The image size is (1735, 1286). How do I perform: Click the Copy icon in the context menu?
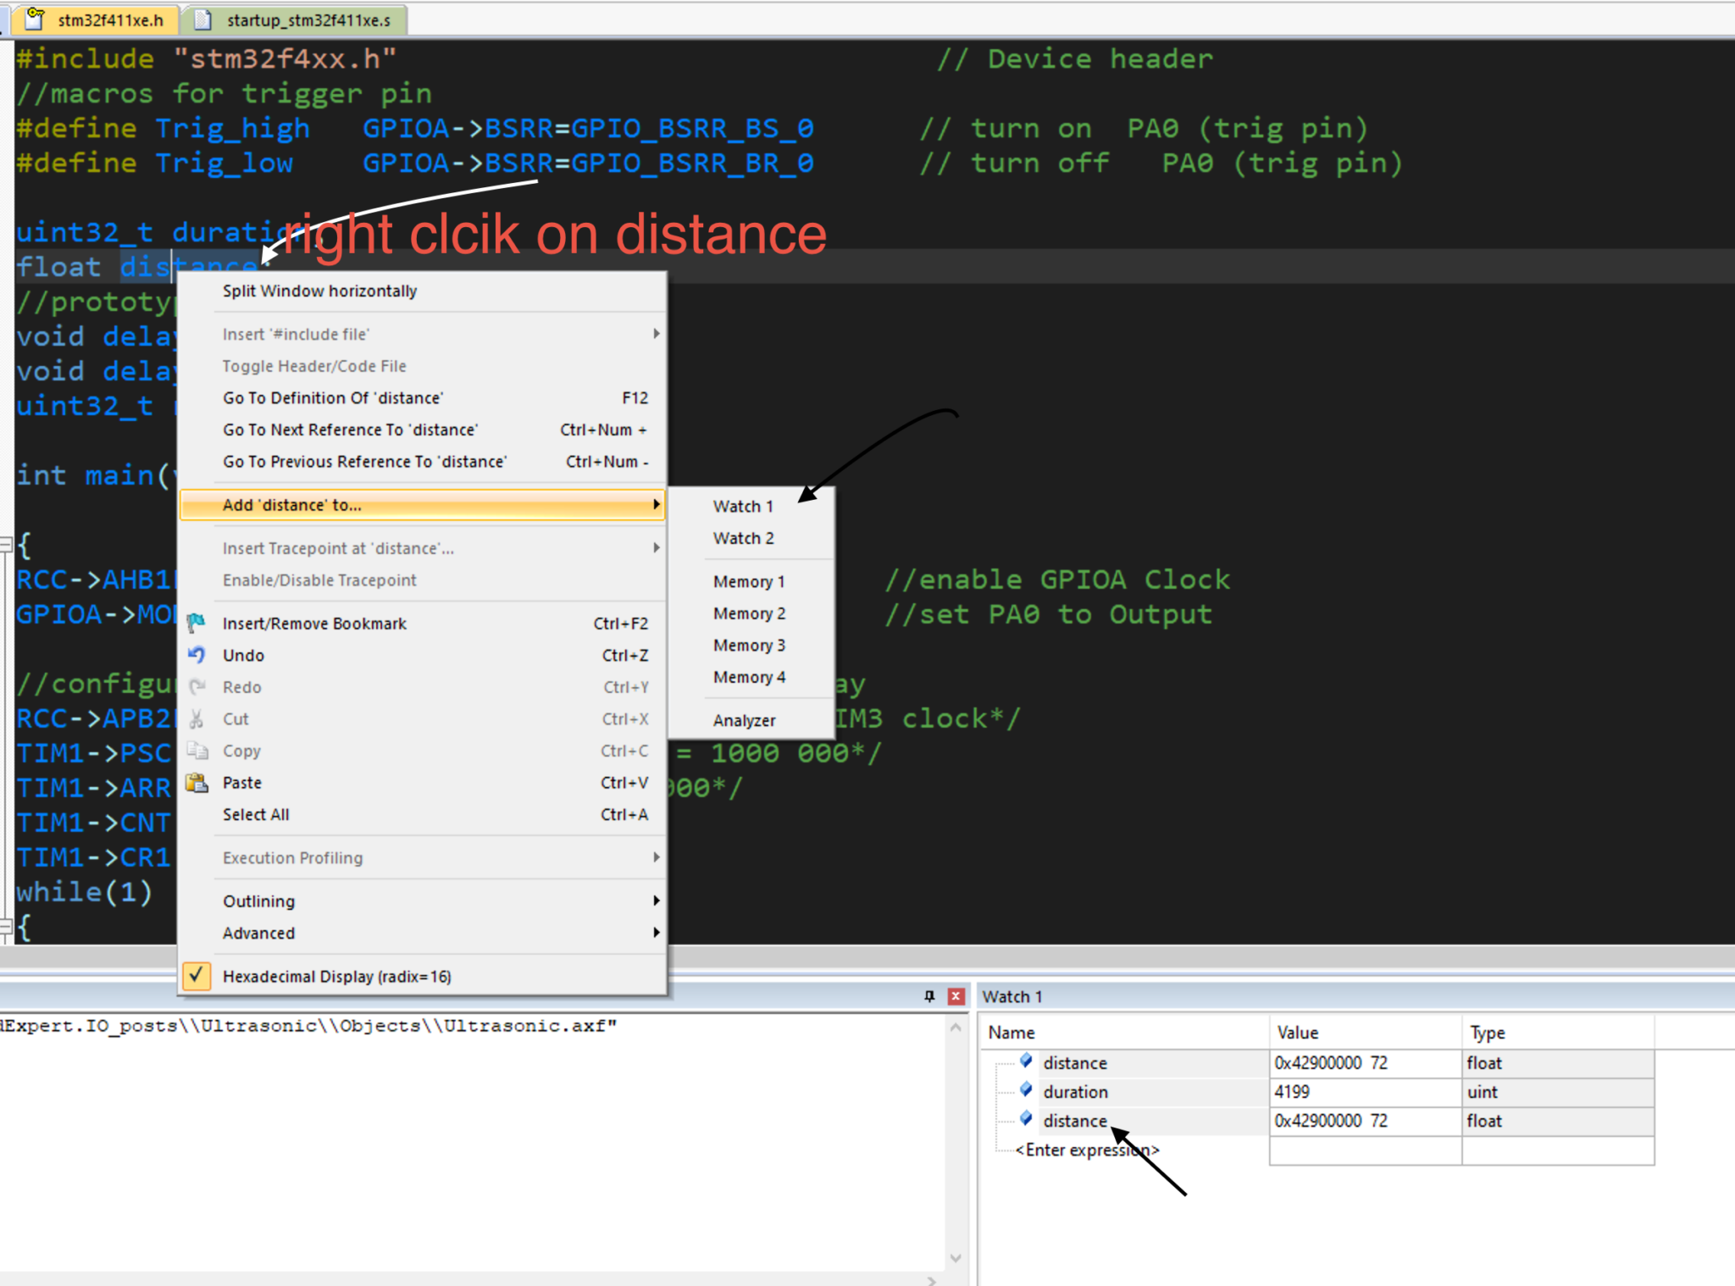(x=197, y=751)
